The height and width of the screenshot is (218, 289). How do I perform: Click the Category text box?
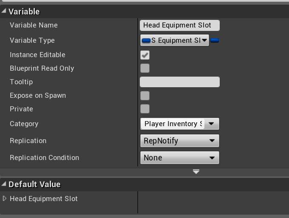[x=172, y=124]
